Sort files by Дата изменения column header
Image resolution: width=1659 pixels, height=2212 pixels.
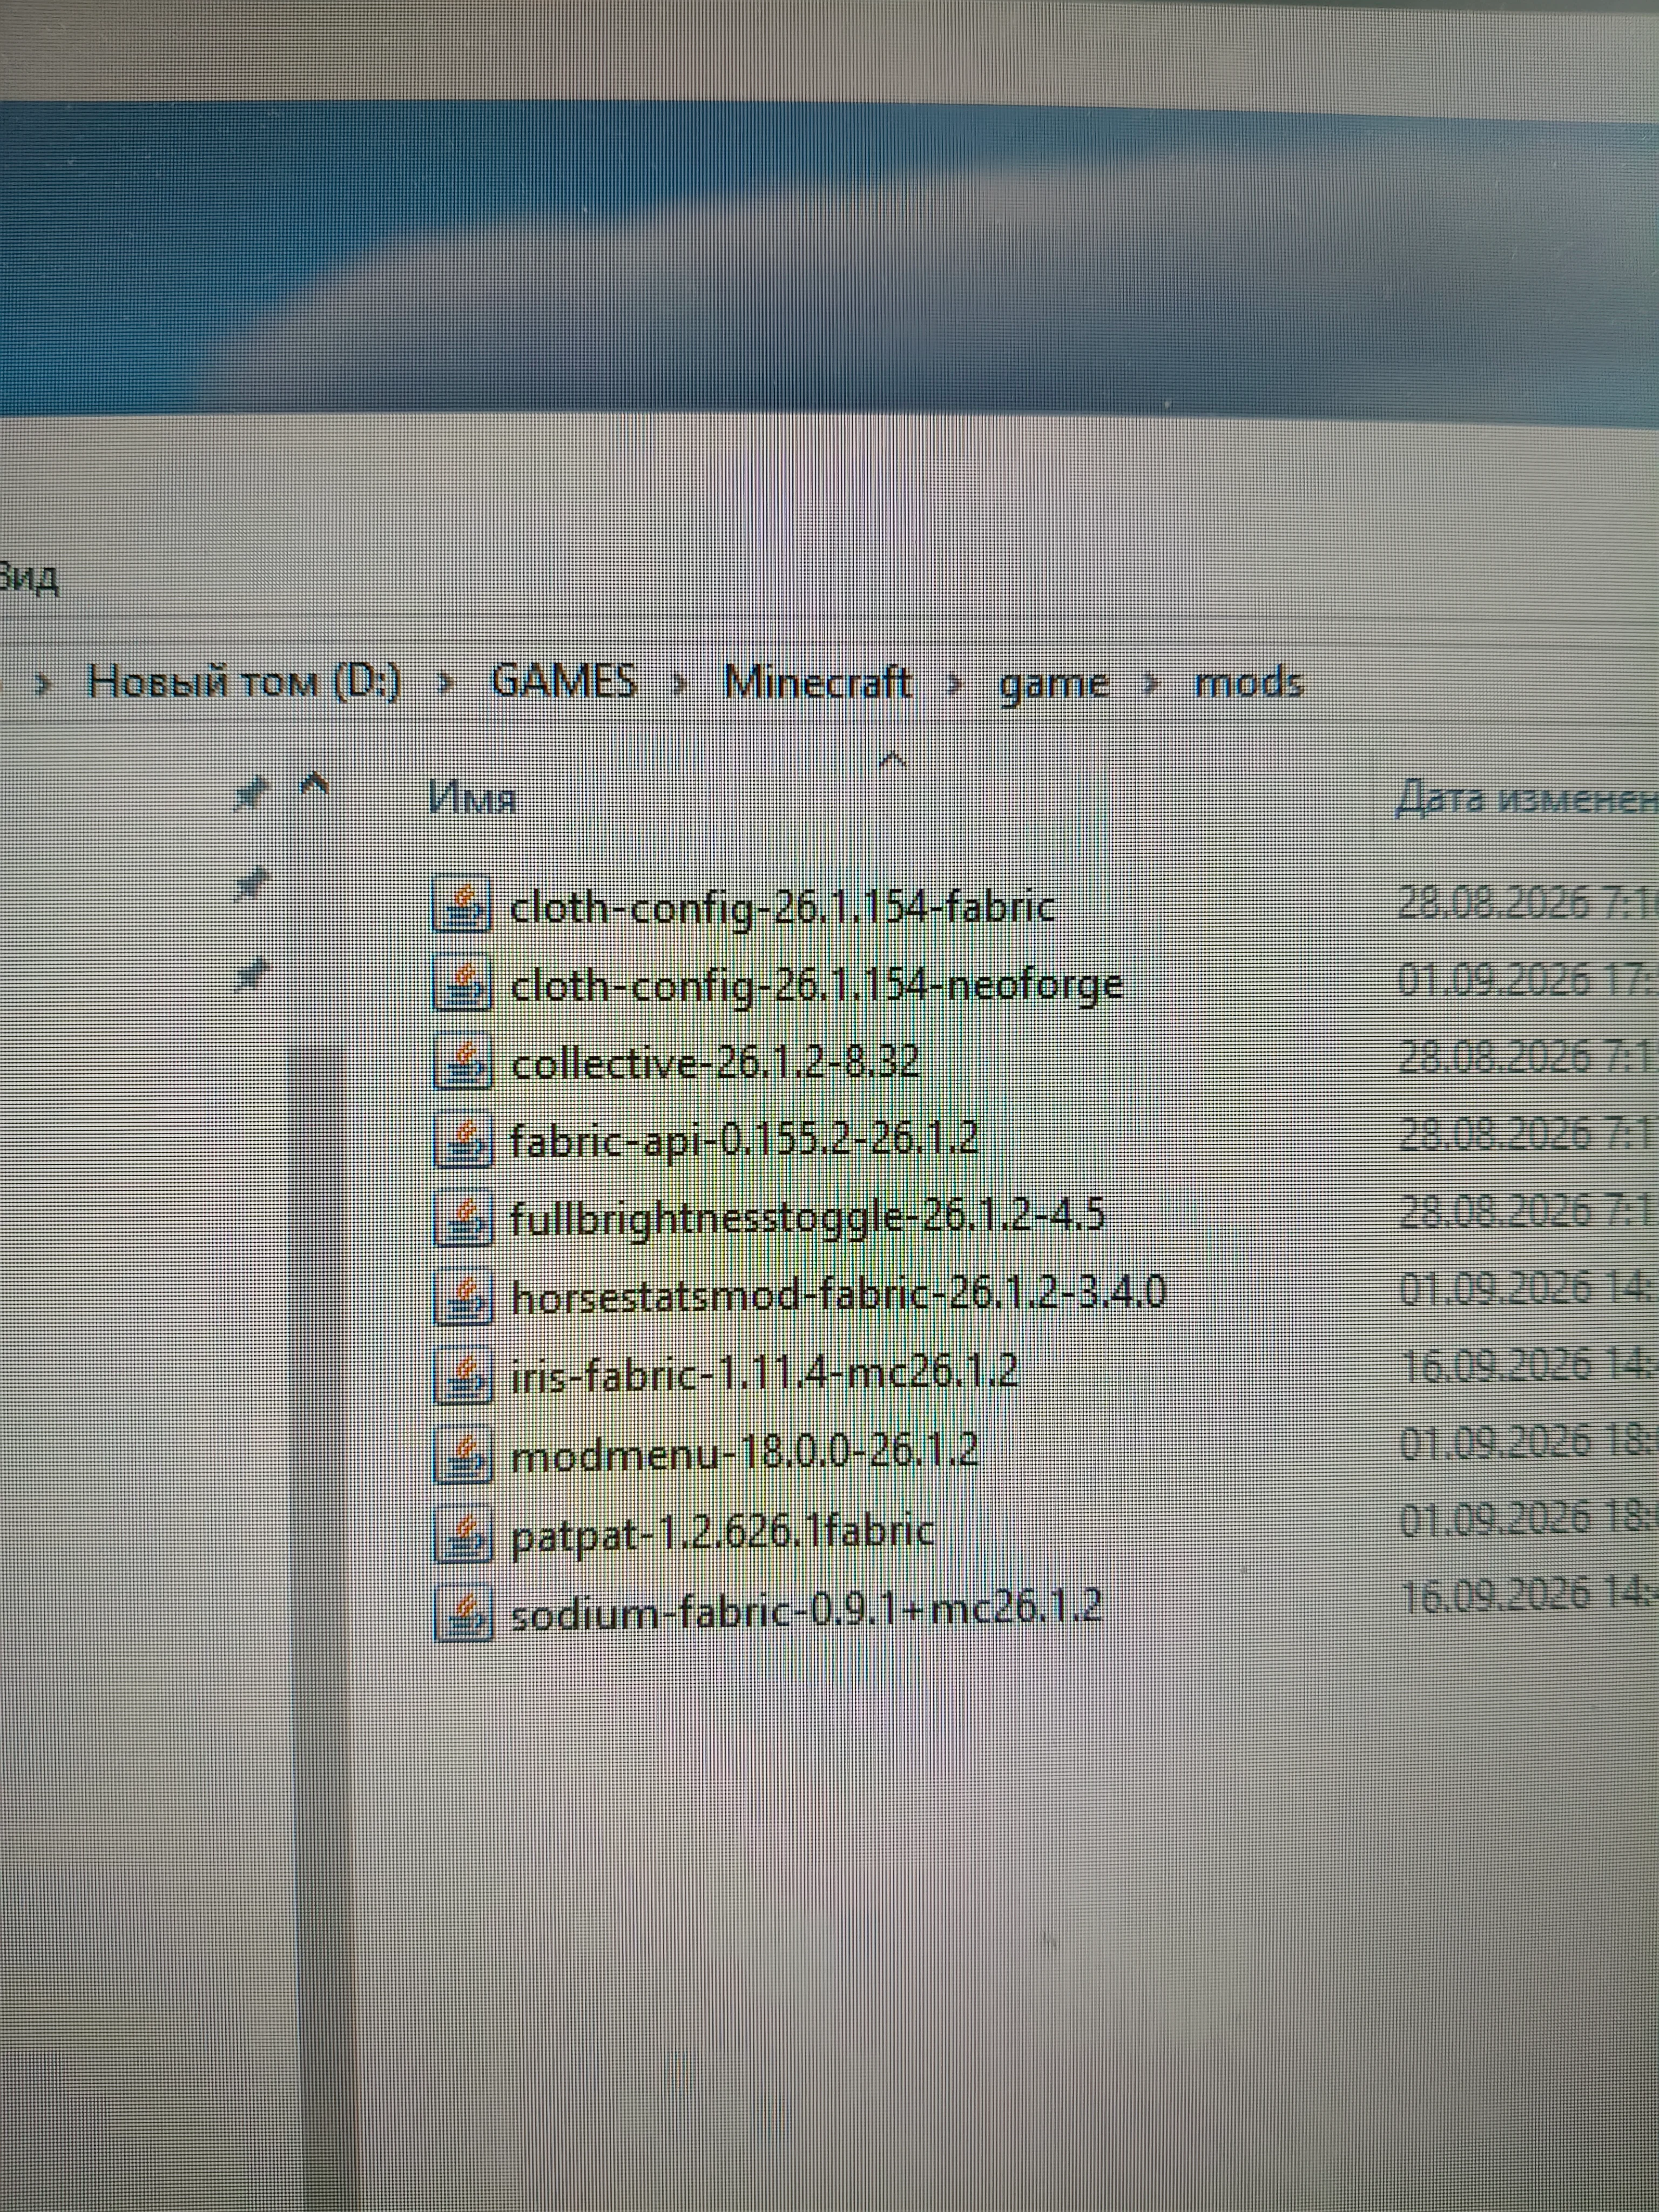click(1526, 800)
